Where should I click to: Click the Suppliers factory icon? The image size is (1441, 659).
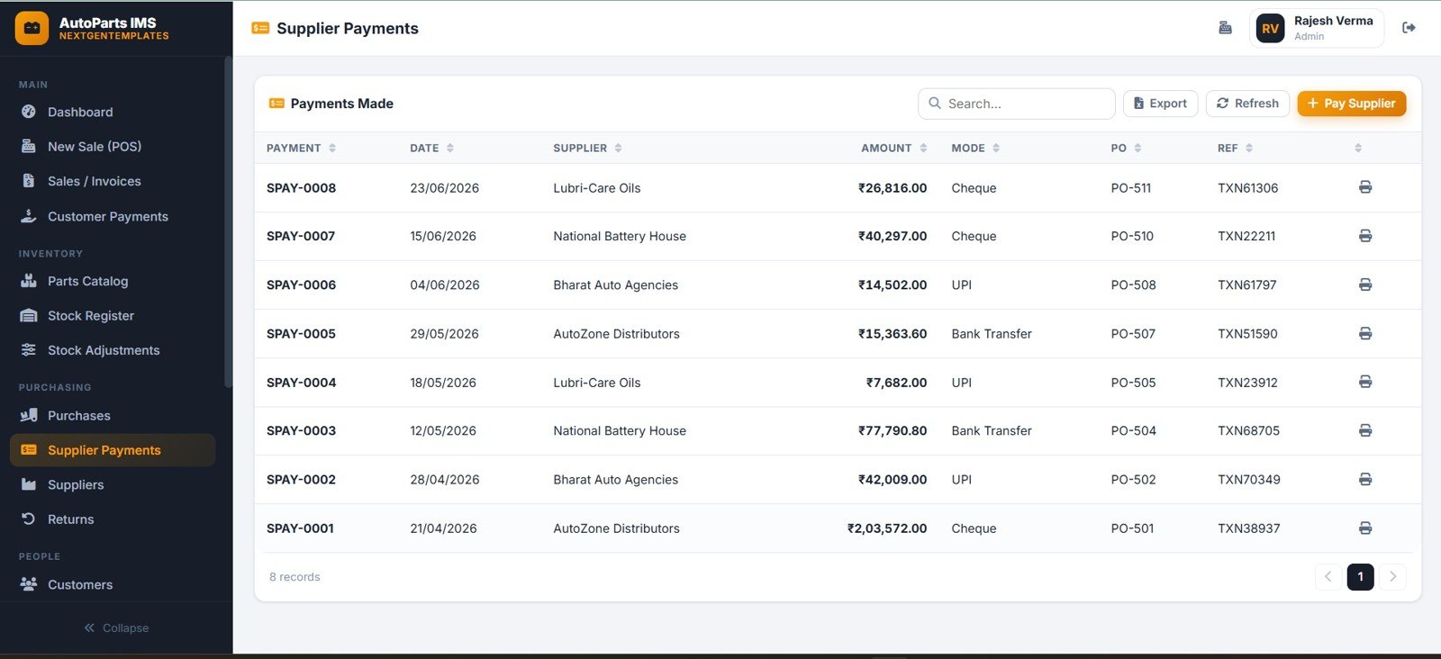(x=29, y=484)
